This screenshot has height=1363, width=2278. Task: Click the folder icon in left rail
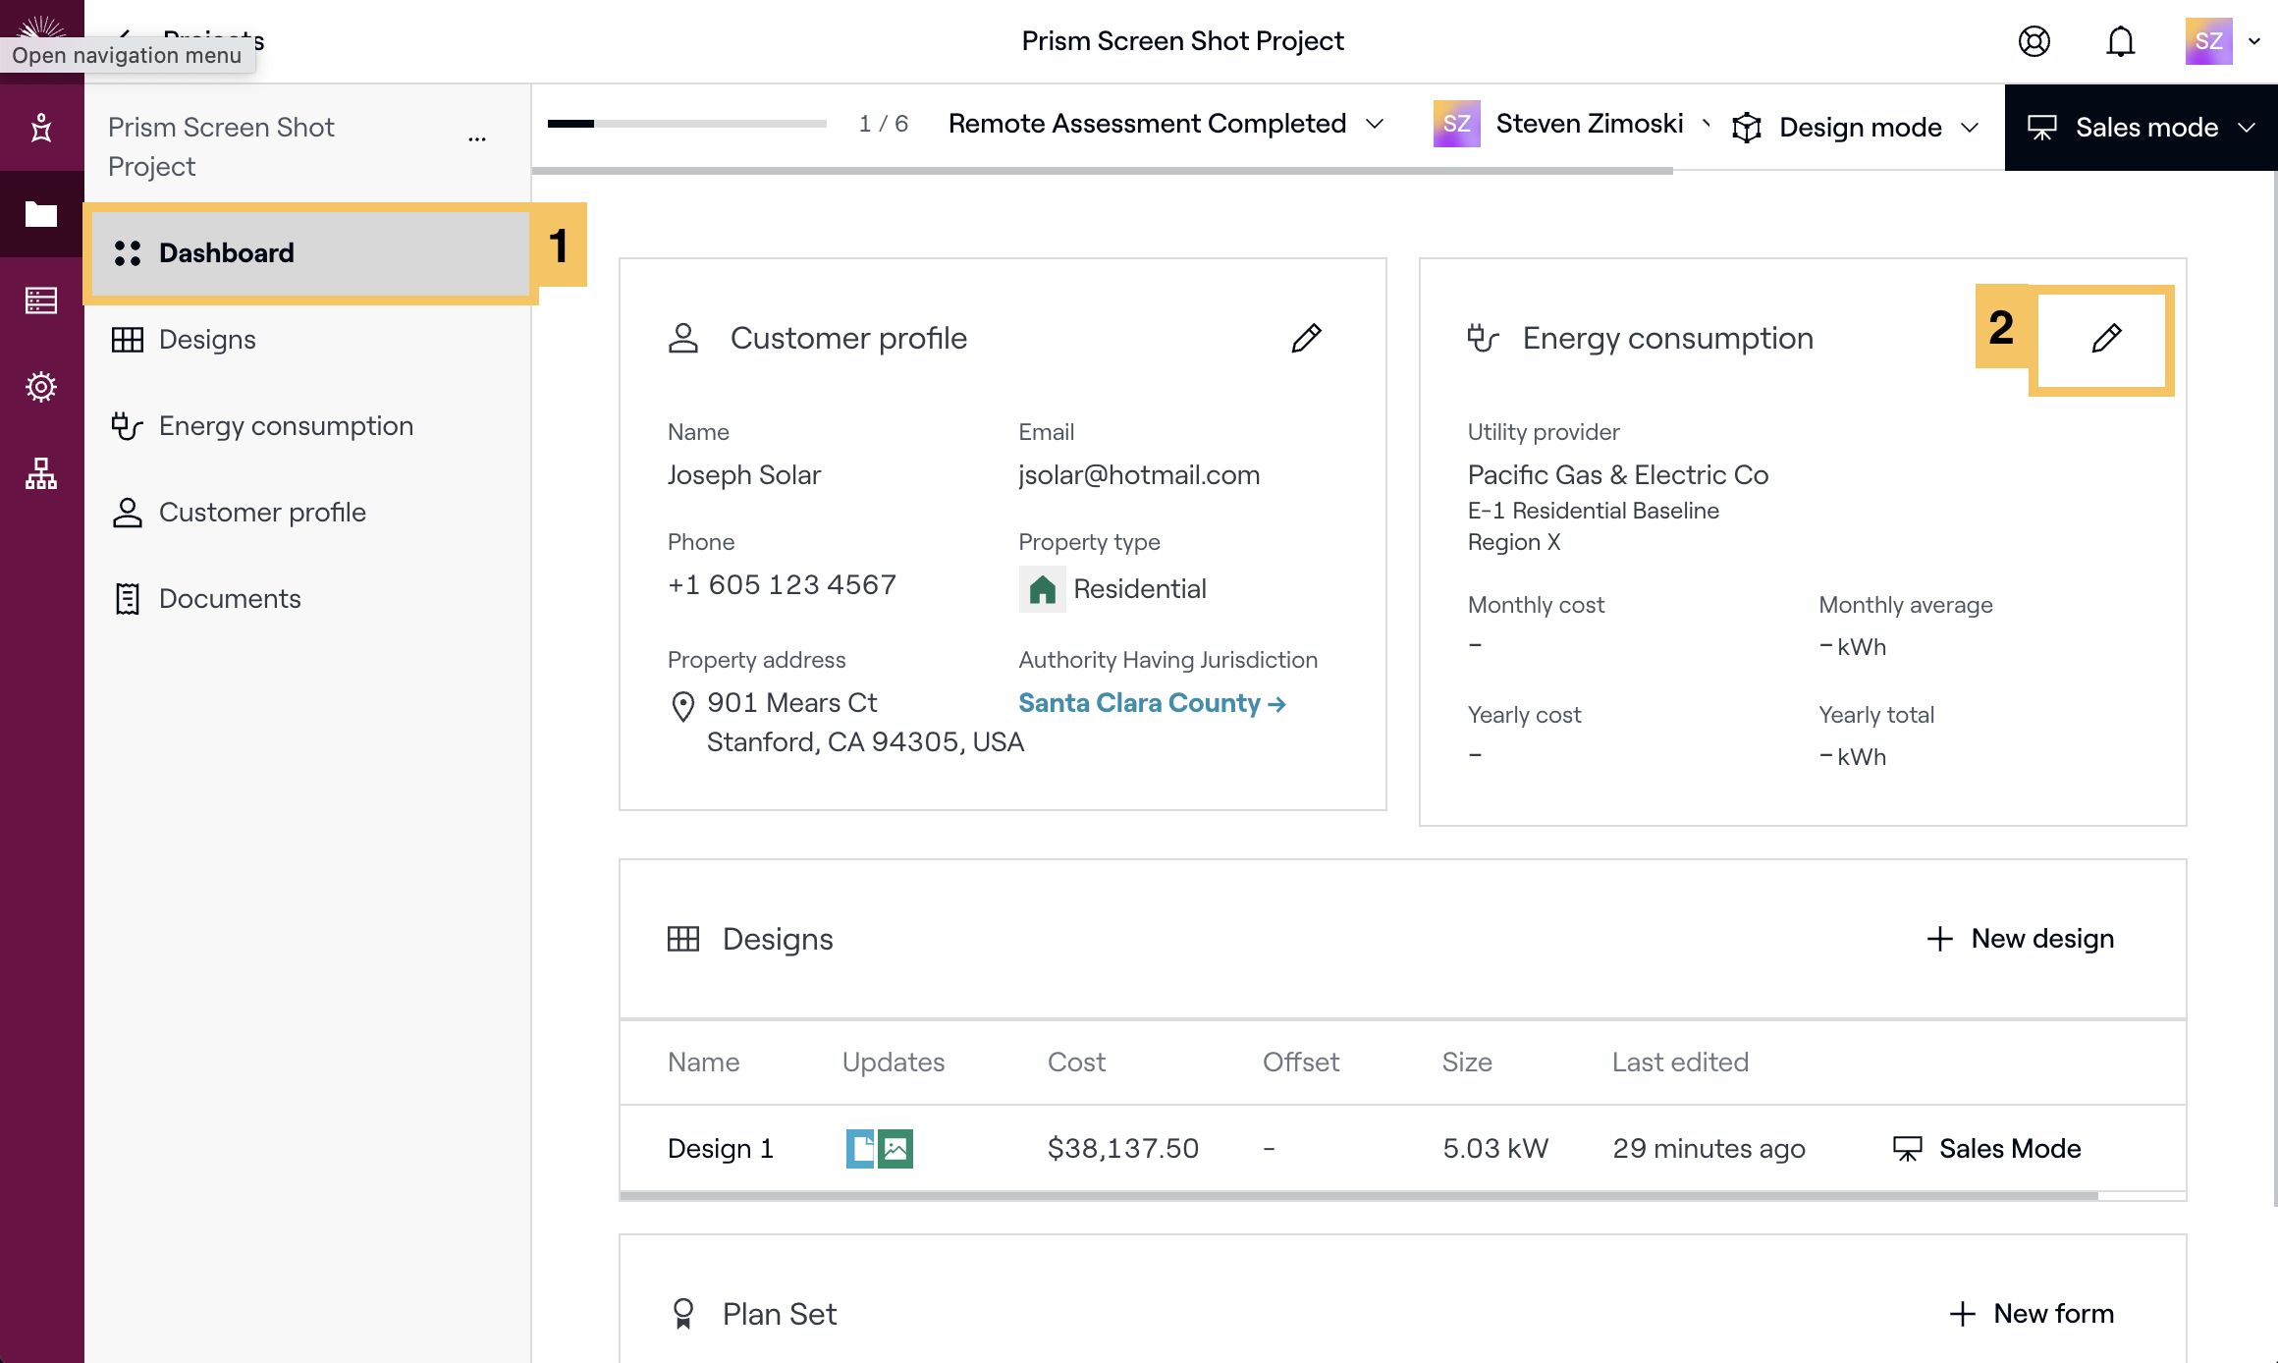click(41, 214)
